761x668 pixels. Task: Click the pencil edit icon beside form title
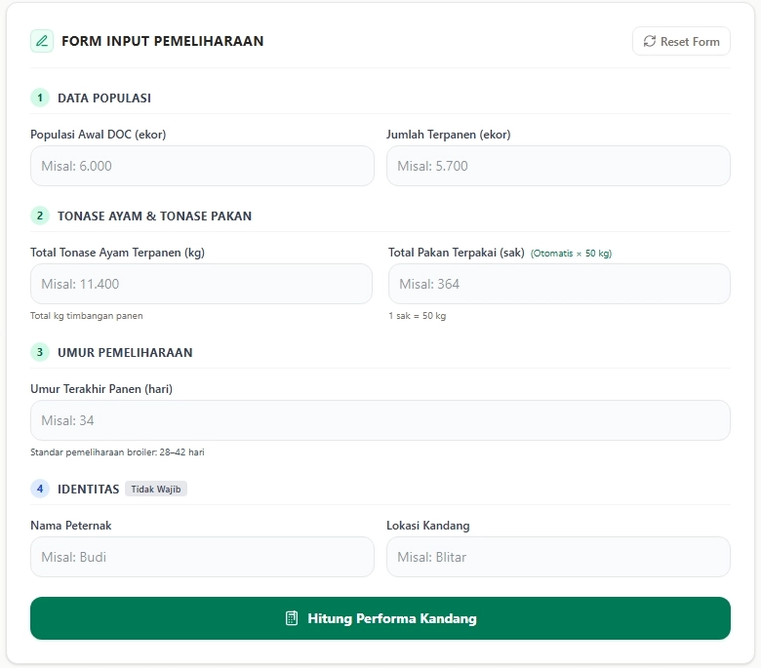(42, 41)
